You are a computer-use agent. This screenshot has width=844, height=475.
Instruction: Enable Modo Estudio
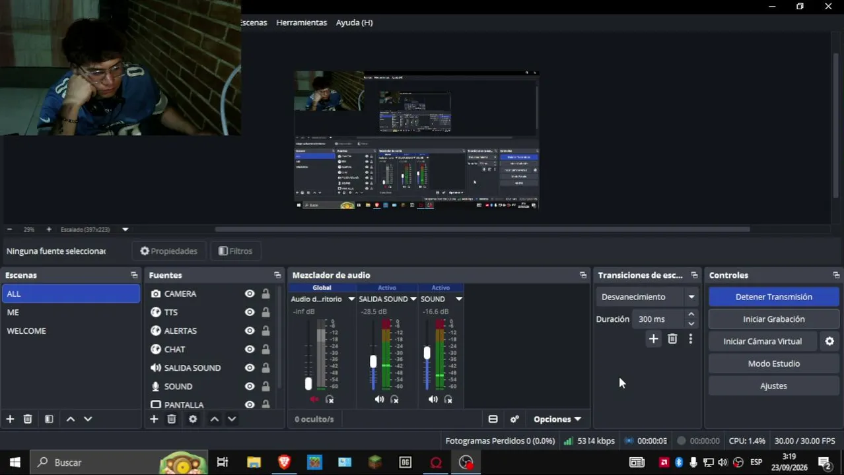click(x=773, y=364)
